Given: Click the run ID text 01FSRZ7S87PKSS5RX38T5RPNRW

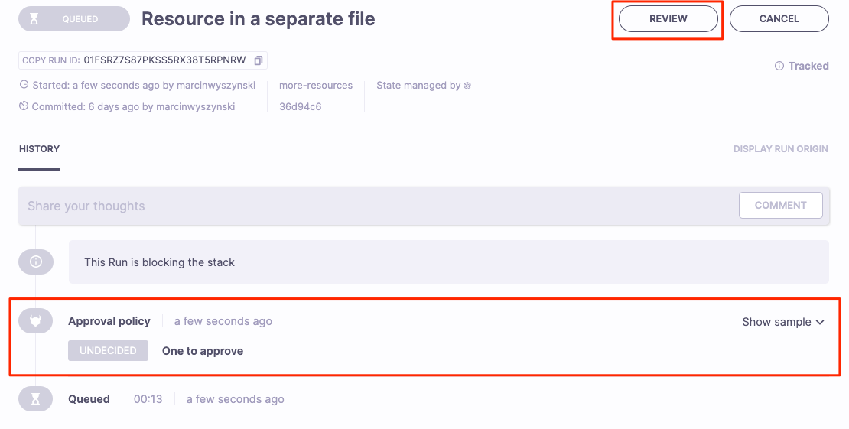Looking at the screenshot, I should click(164, 60).
